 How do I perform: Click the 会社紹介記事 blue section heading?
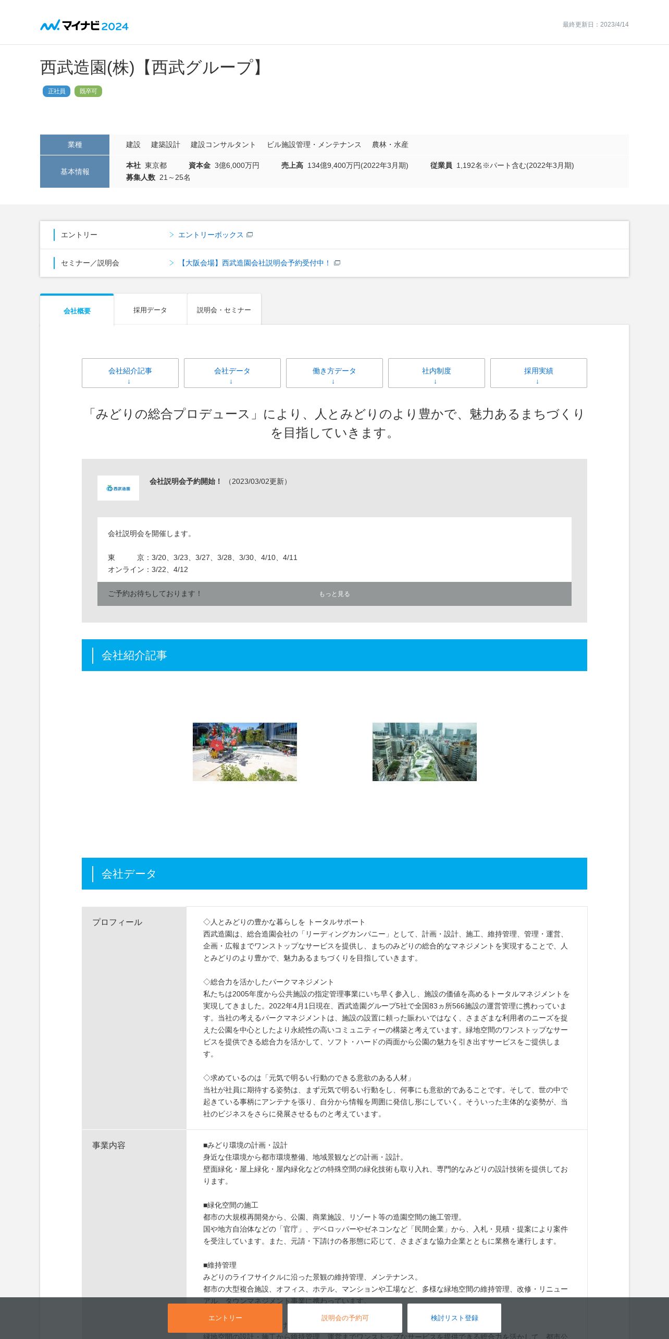tap(334, 655)
